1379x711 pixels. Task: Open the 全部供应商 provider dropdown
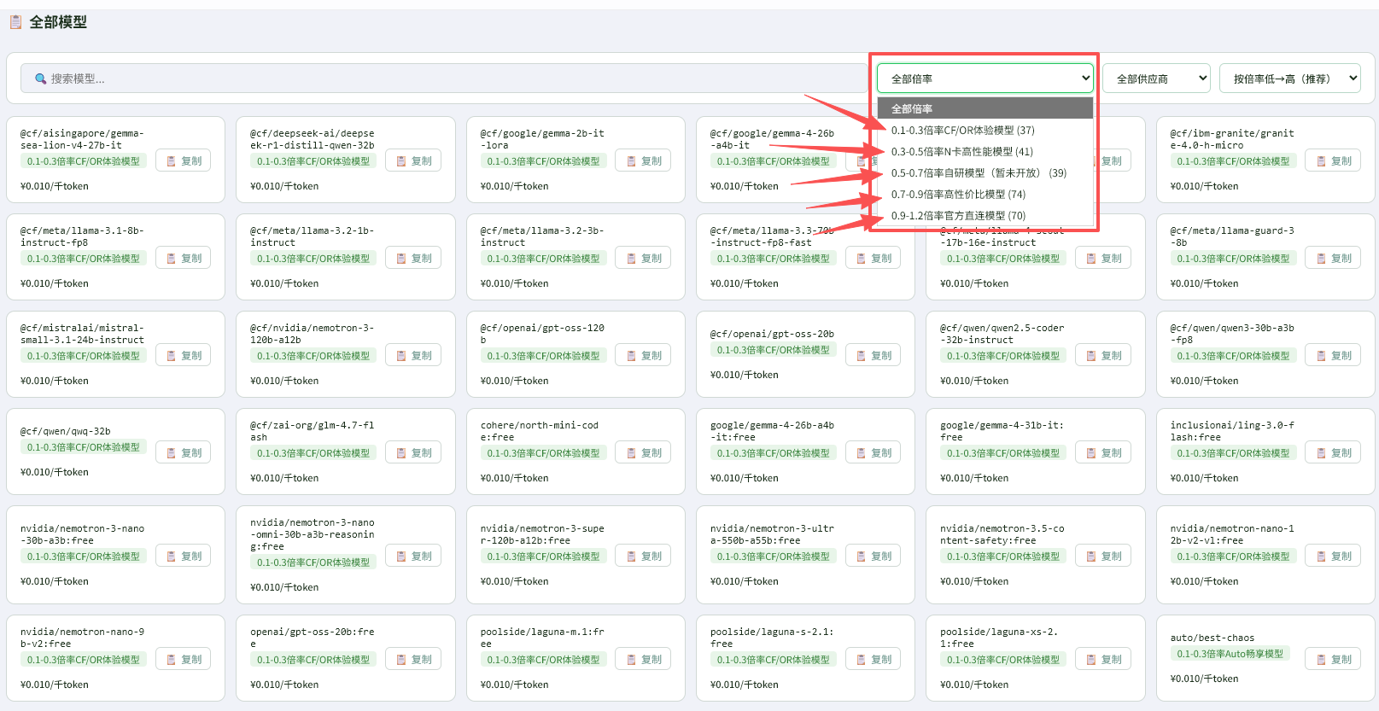point(1156,79)
